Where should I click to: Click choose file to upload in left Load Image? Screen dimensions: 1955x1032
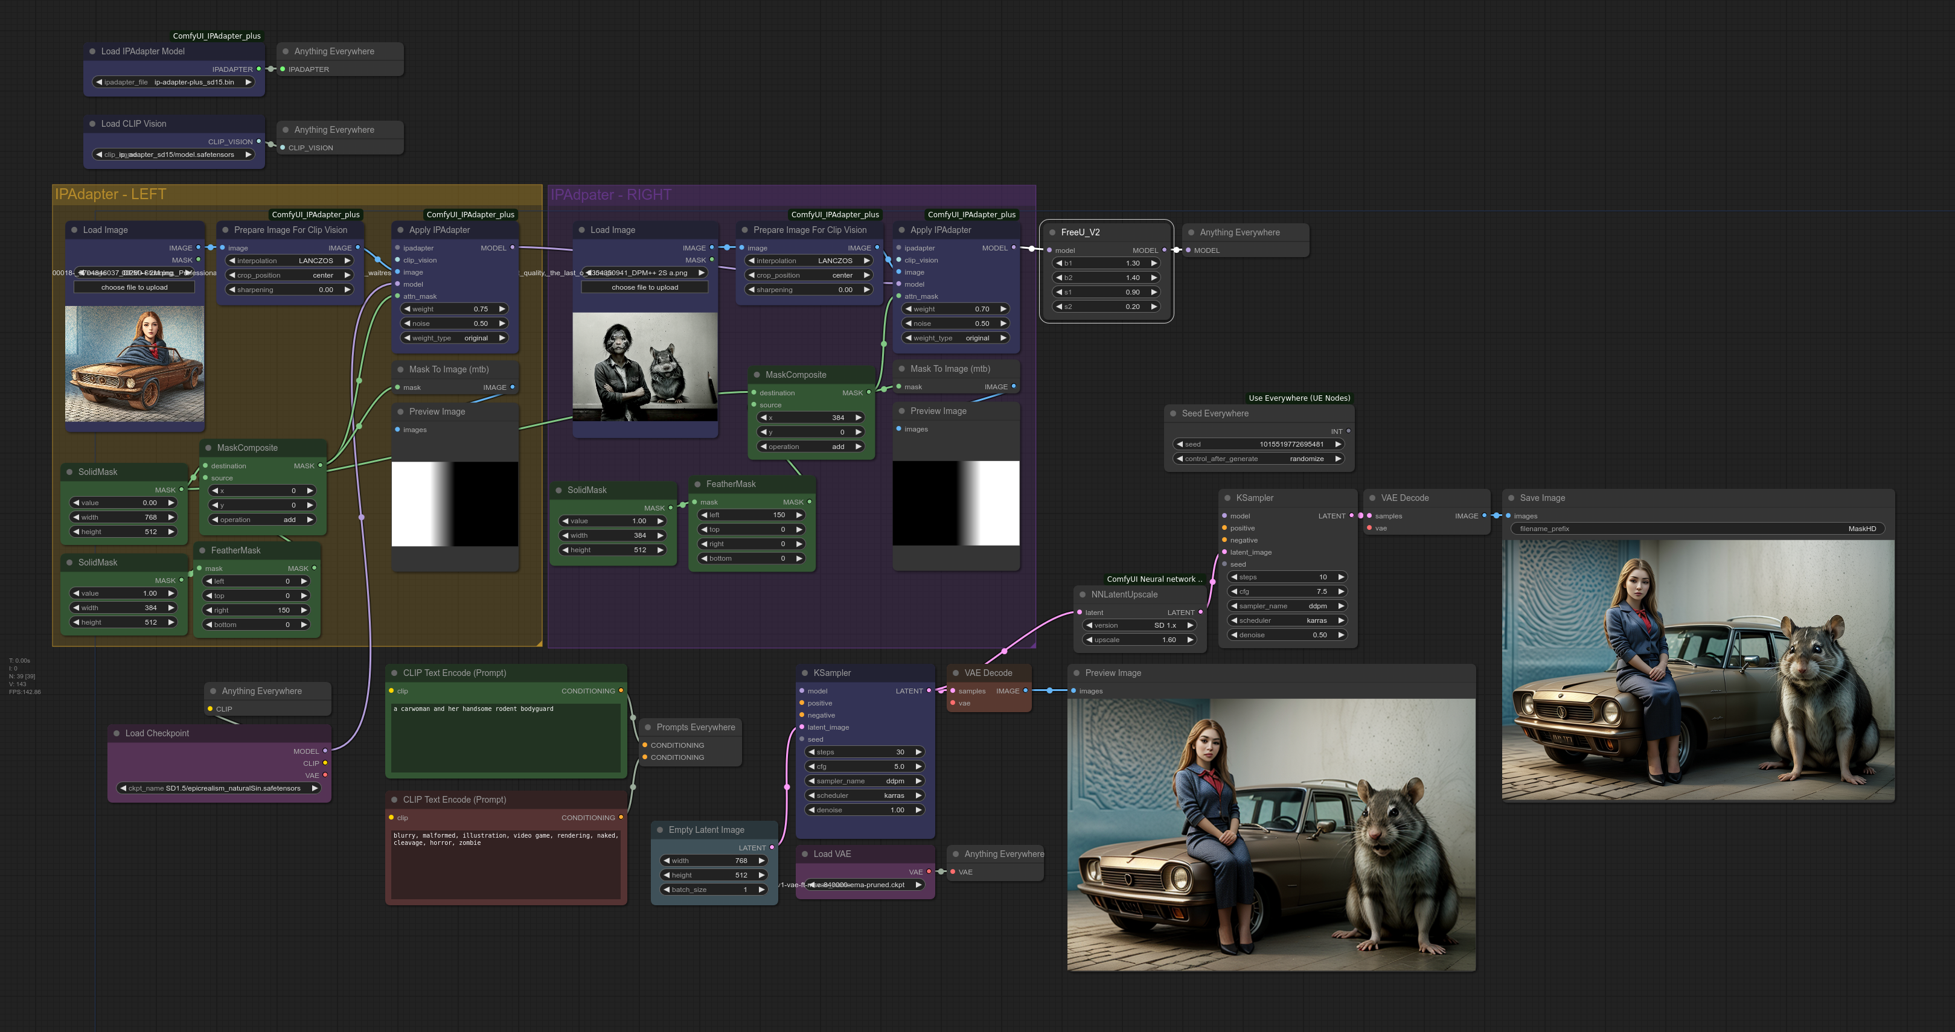(134, 288)
